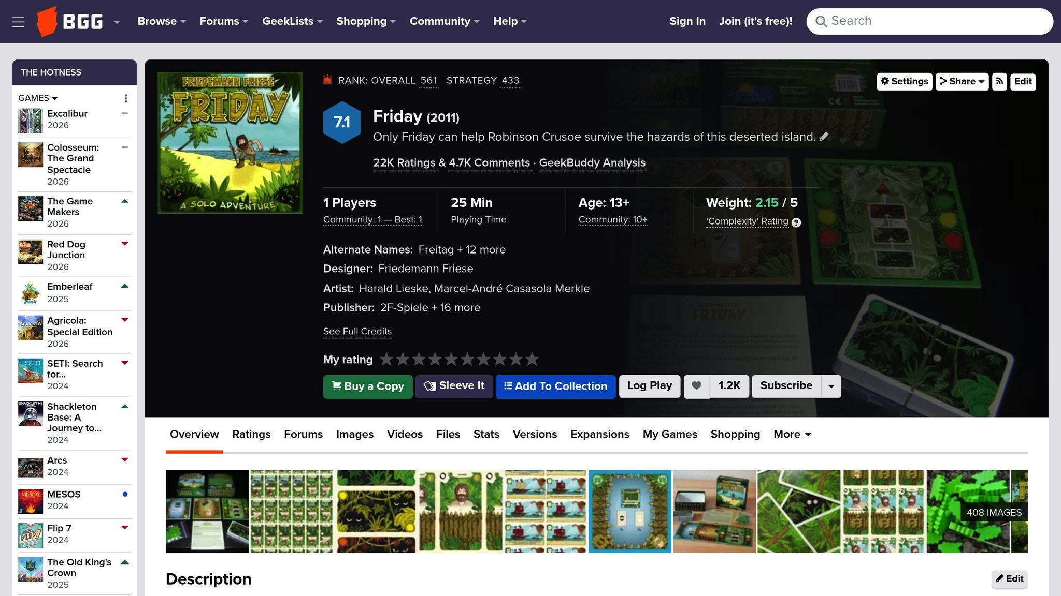Switch to the Files tab
The width and height of the screenshot is (1061, 596).
(x=448, y=435)
